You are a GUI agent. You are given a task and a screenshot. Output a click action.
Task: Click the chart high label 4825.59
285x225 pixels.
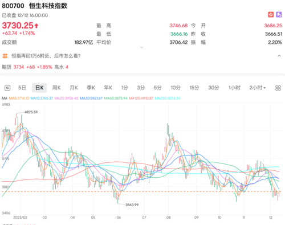pos(31,112)
